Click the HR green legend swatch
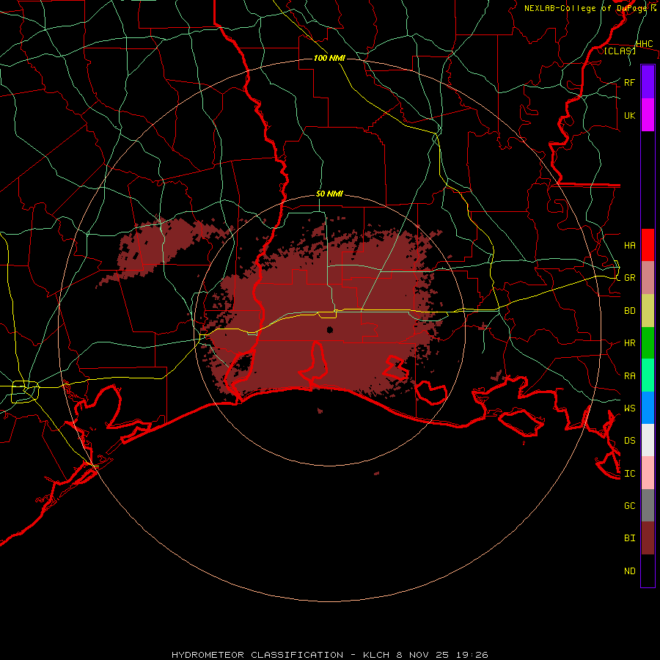The image size is (660, 660). tap(648, 343)
